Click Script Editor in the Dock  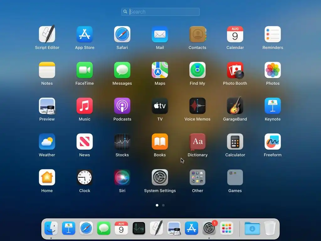tap(156, 228)
